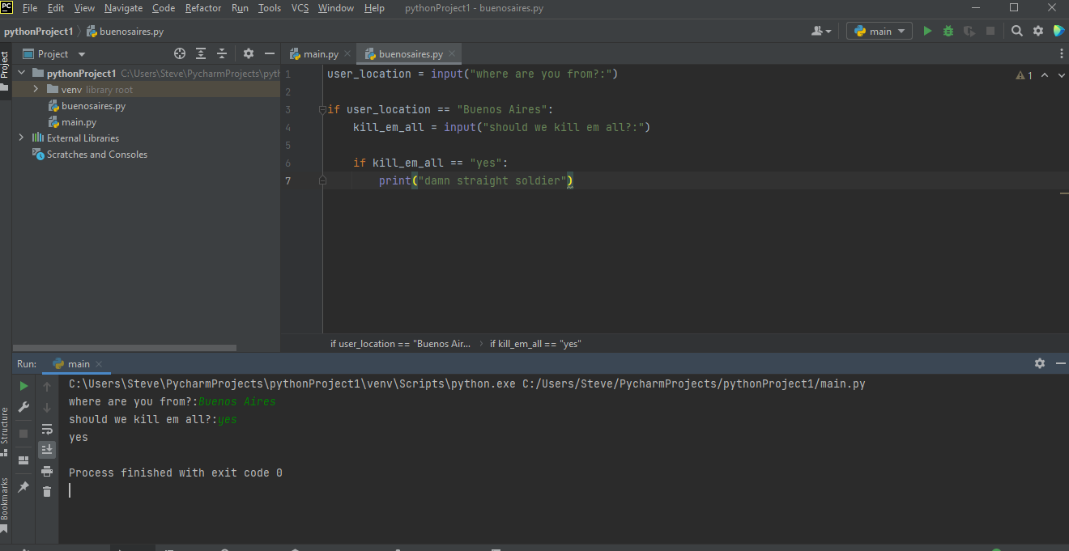The width and height of the screenshot is (1069, 551).
Task: Toggle the Structure side tool button
Action: point(5,432)
